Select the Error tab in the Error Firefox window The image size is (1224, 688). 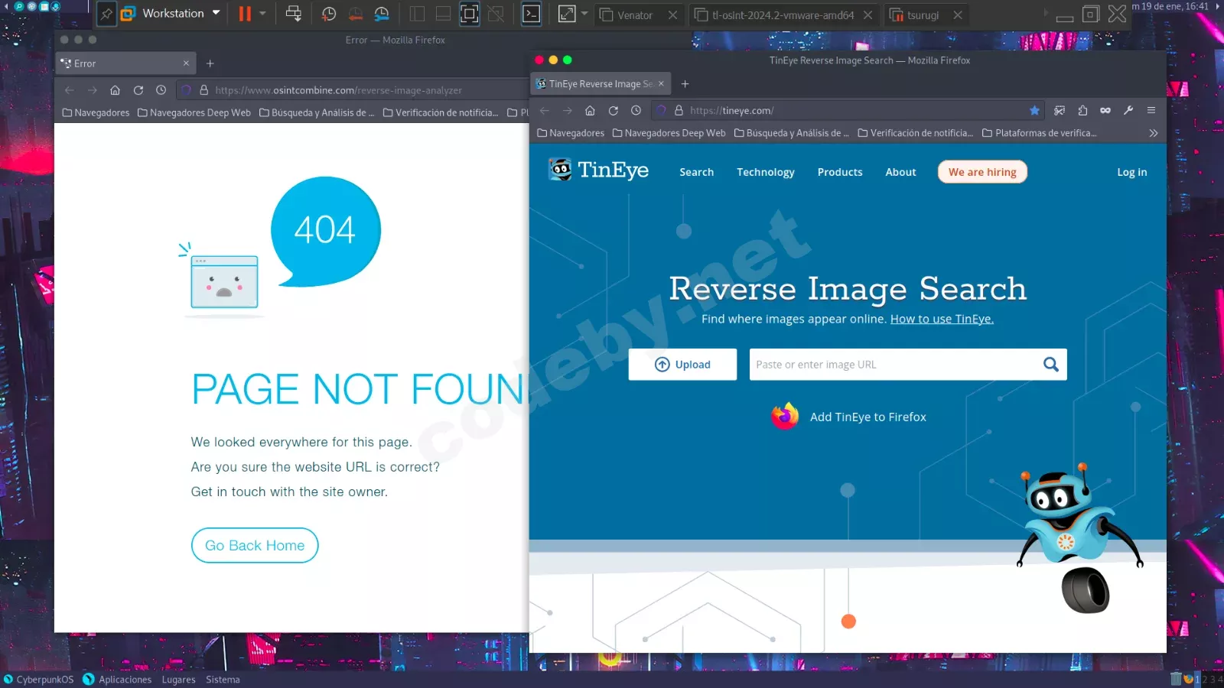click(x=126, y=63)
